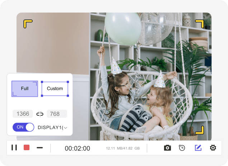Pause the recording
This screenshot has width=228, height=166.
click(14, 148)
